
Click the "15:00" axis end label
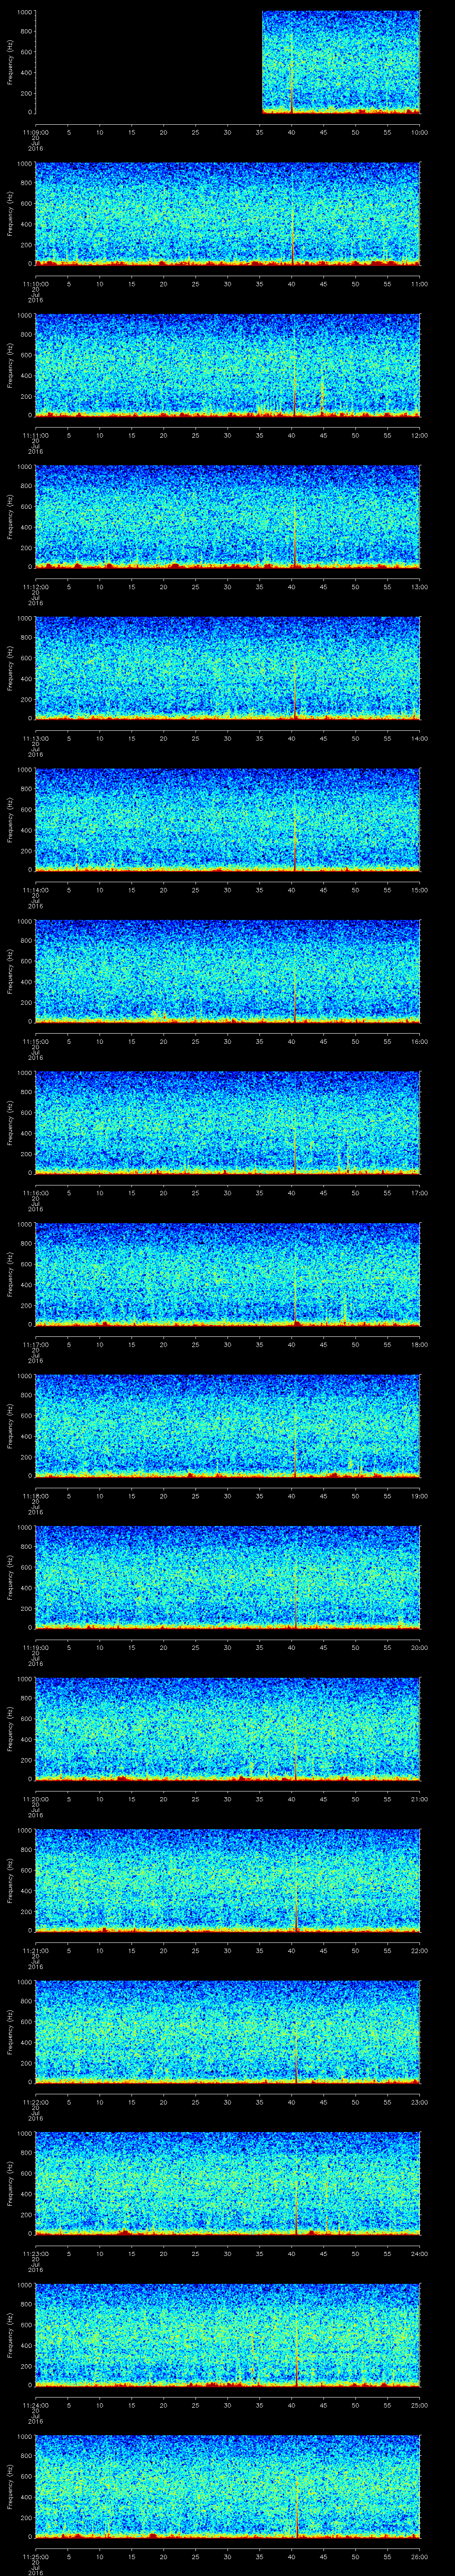420,890
